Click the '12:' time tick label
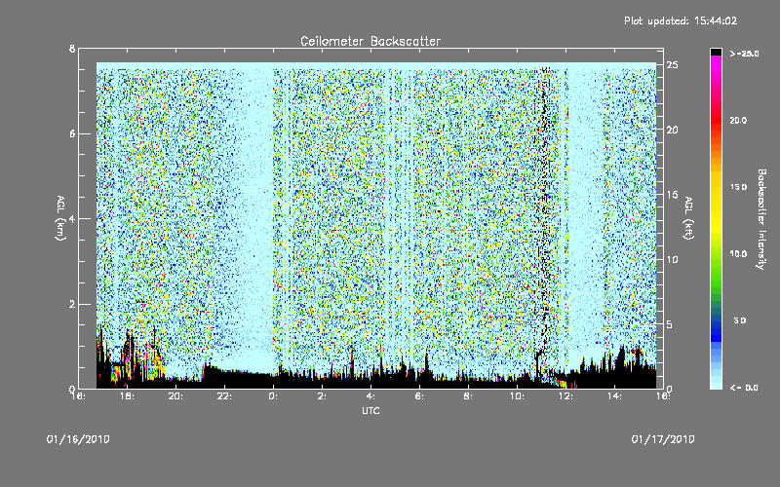Image resolution: width=780 pixels, height=487 pixels. [x=565, y=396]
